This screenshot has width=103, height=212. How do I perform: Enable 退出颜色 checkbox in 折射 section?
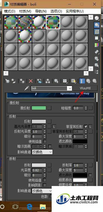(90, 175)
